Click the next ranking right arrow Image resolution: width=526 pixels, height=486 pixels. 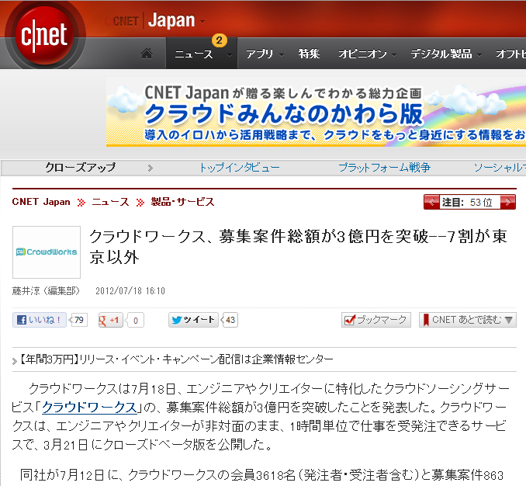point(508,202)
